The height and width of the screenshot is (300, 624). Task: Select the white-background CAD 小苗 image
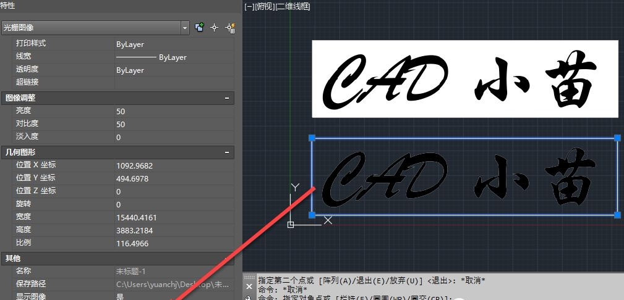click(465, 78)
